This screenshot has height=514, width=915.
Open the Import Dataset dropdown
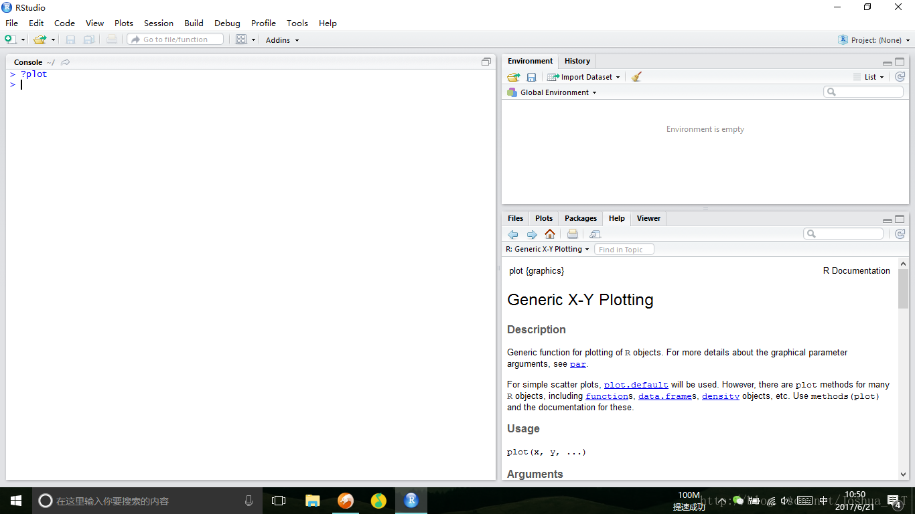(x=583, y=77)
